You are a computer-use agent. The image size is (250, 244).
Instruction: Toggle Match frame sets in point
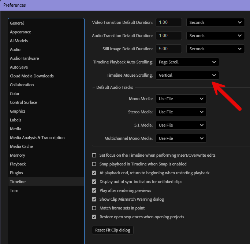94,208
